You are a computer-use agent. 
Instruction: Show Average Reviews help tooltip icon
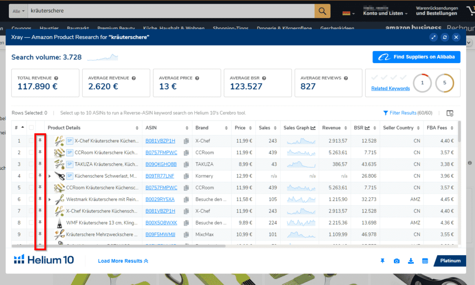[346, 78]
